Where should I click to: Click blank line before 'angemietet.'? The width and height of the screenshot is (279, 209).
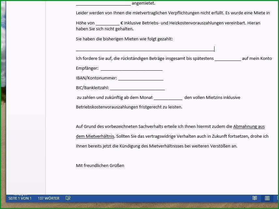click(x=103, y=4)
